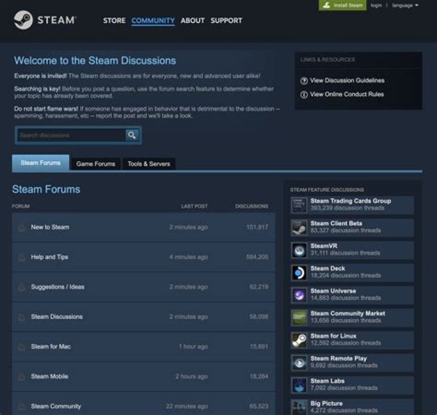This screenshot has width=437, height=415.
Task: Open the COMMUNITY menu
Action: point(153,21)
